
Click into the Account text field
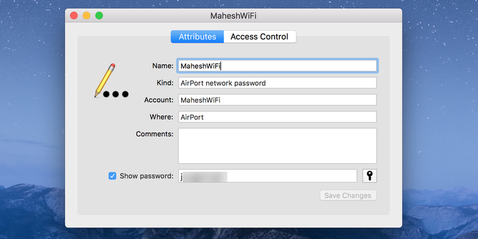pyautogui.click(x=277, y=100)
